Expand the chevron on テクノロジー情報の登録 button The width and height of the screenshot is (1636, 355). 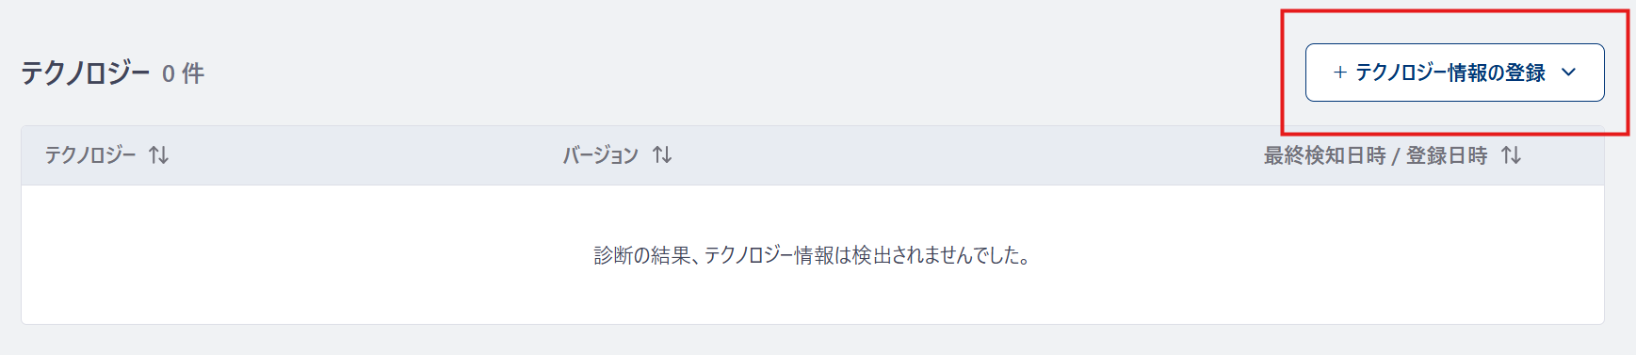(1568, 73)
